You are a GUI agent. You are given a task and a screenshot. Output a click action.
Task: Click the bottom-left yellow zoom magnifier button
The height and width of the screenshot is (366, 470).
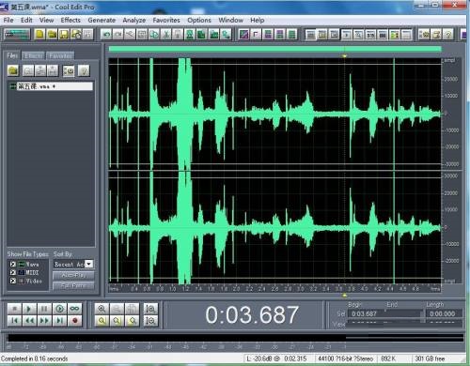102,321
